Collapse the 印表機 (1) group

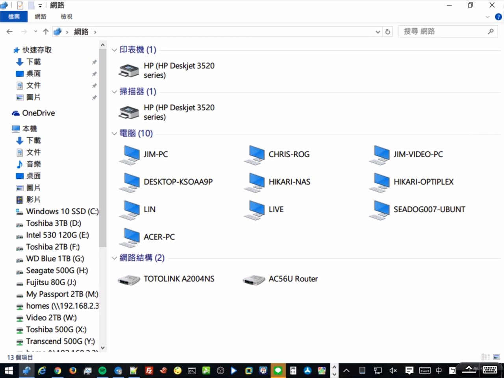[114, 50]
